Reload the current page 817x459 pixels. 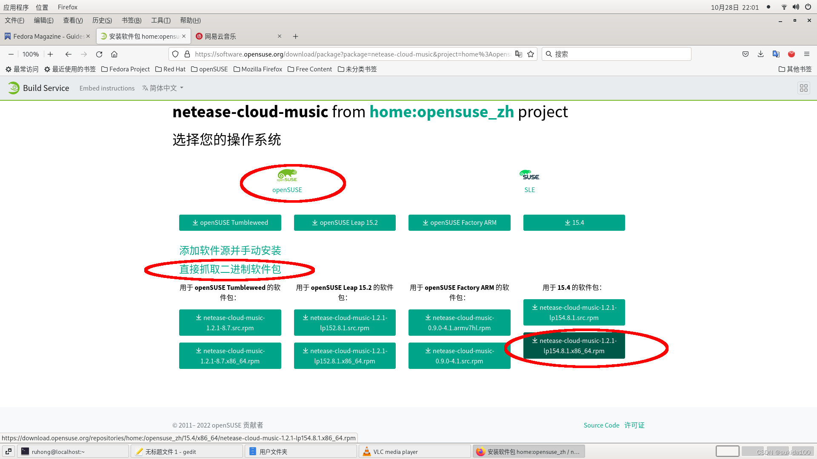click(x=99, y=54)
